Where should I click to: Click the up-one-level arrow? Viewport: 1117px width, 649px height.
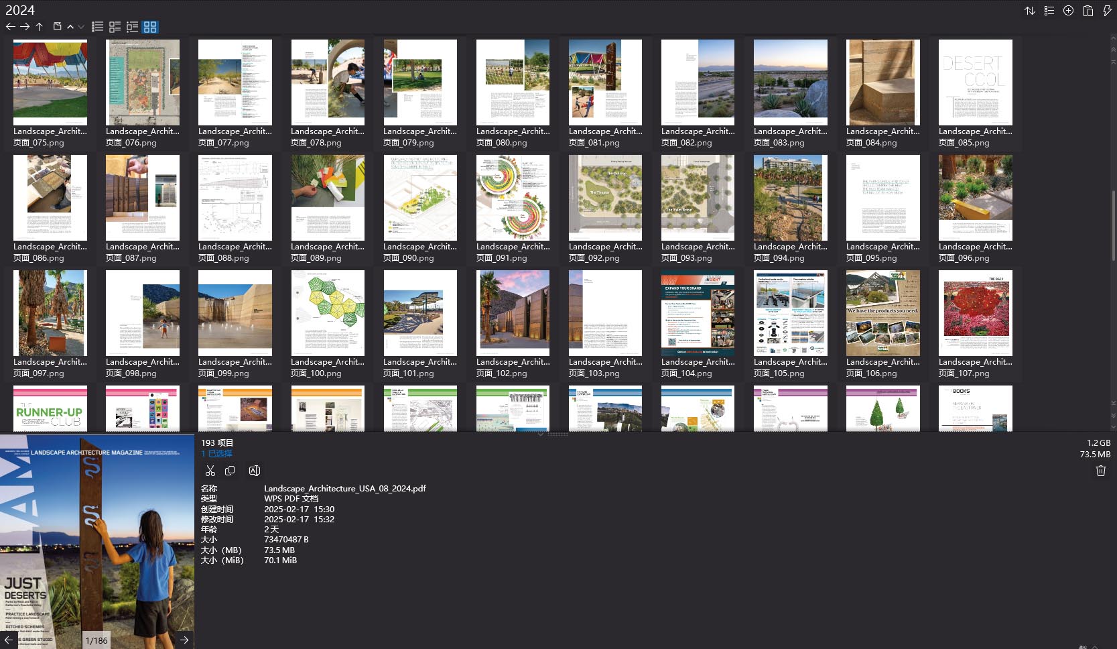(40, 27)
